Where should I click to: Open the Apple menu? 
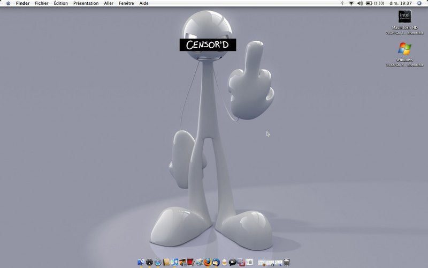[8, 3]
